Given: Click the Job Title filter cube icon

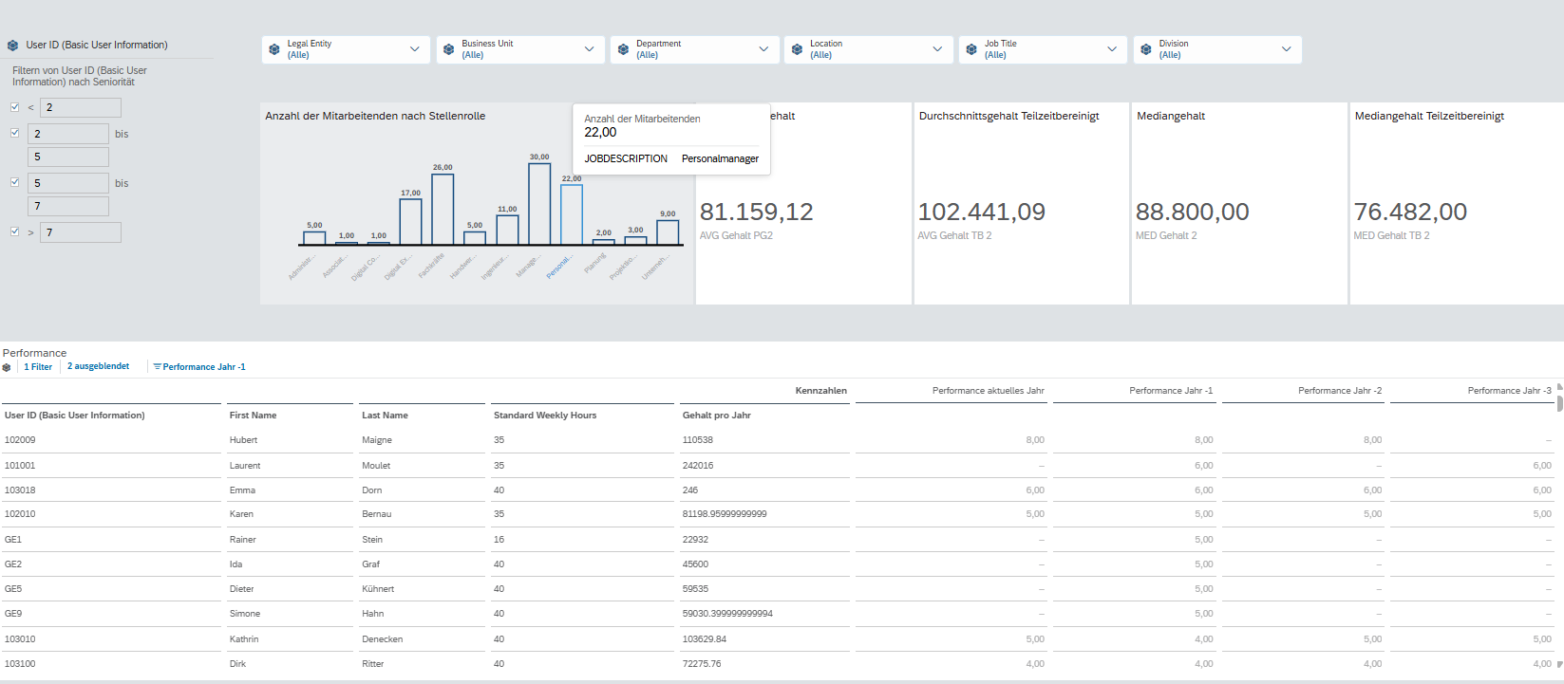Looking at the screenshot, I should pos(971,49).
